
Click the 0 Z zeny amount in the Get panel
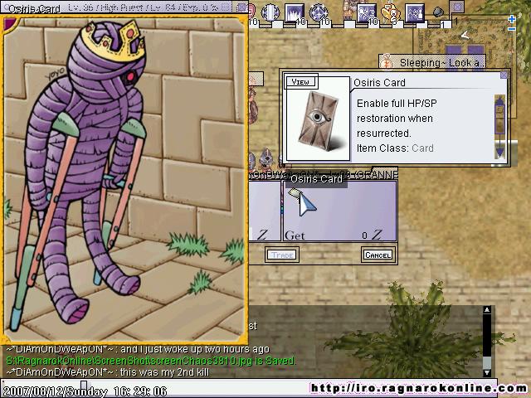(372, 235)
